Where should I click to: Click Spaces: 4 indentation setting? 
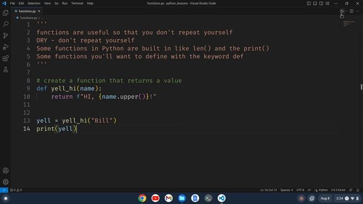[x=286, y=190]
